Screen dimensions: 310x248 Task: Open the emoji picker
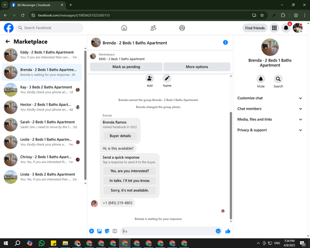(218, 231)
